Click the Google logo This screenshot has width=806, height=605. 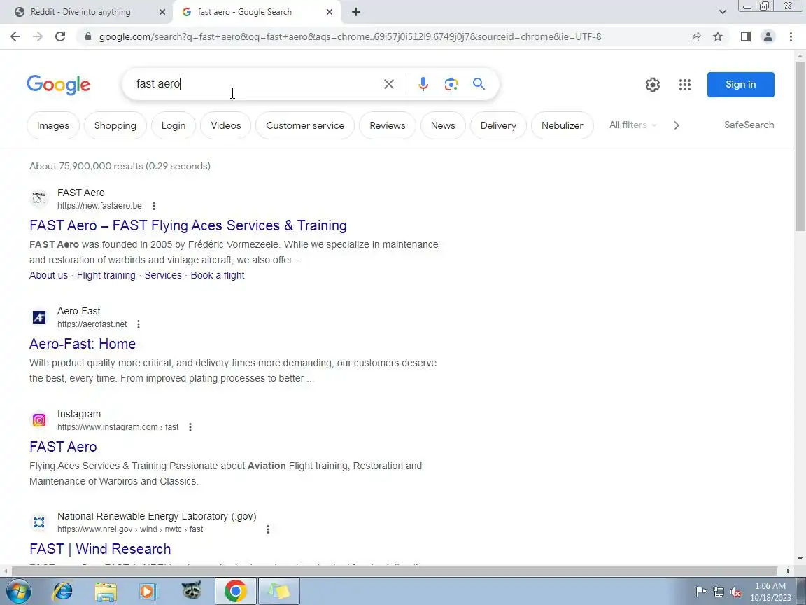[59, 85]
